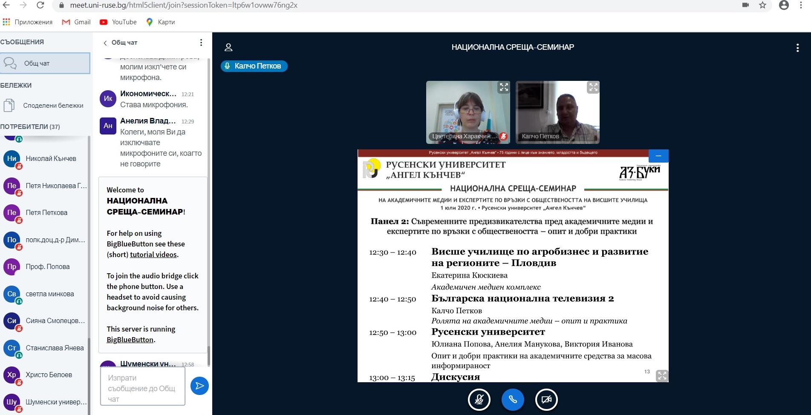Select user Петя Николаева Г…

pos(45,186)
